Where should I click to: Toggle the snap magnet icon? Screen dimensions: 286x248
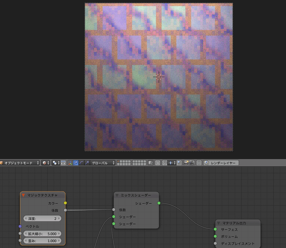tap(164, 163)
